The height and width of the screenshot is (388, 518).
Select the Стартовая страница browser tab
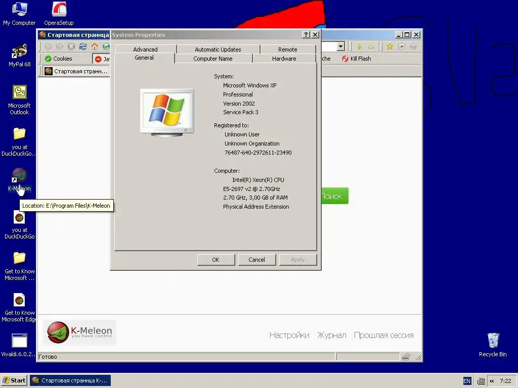click(x=77, y=71)
